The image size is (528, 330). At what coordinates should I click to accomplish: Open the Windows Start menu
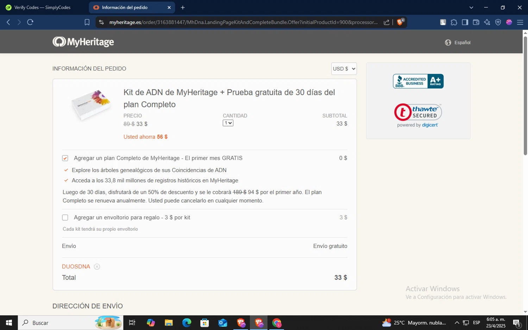(9, 323)
